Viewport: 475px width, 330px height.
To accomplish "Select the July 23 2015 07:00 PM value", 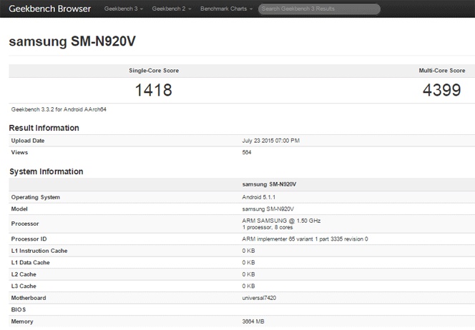I will click(271, 141).
